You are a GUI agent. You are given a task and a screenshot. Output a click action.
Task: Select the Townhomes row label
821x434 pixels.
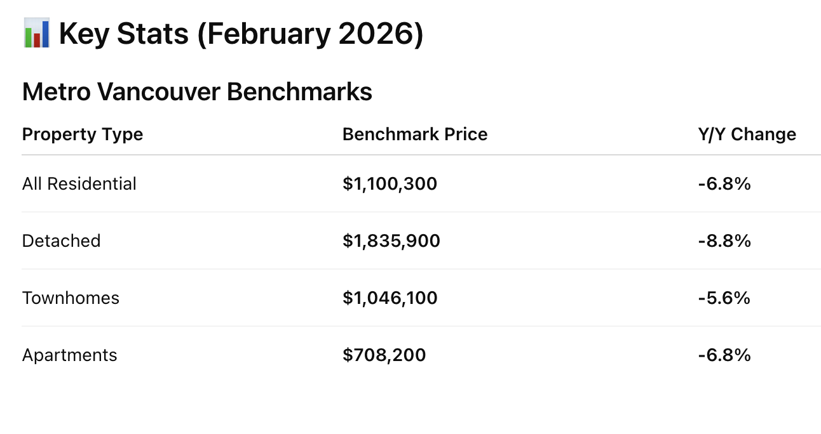(71, 298)
